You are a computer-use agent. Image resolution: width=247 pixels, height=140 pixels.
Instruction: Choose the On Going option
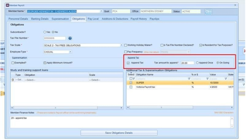click(218, 63)
